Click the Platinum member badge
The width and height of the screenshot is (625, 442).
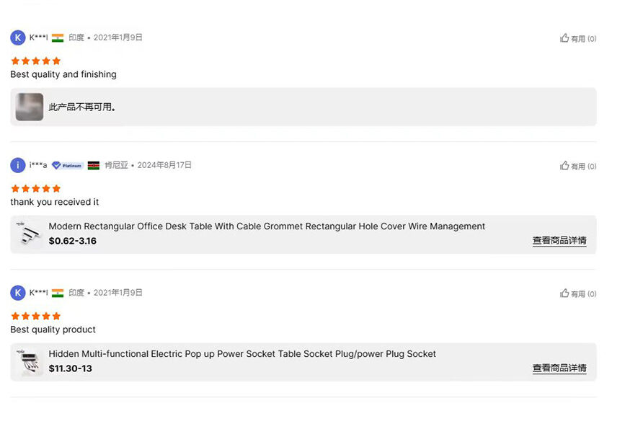68,165
